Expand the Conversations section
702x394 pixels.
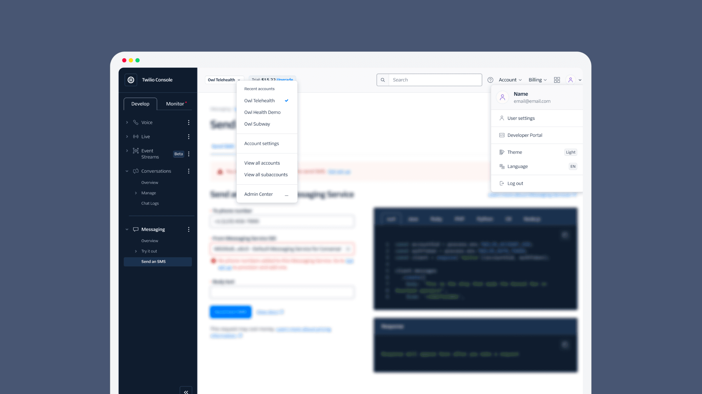point(127,171)
